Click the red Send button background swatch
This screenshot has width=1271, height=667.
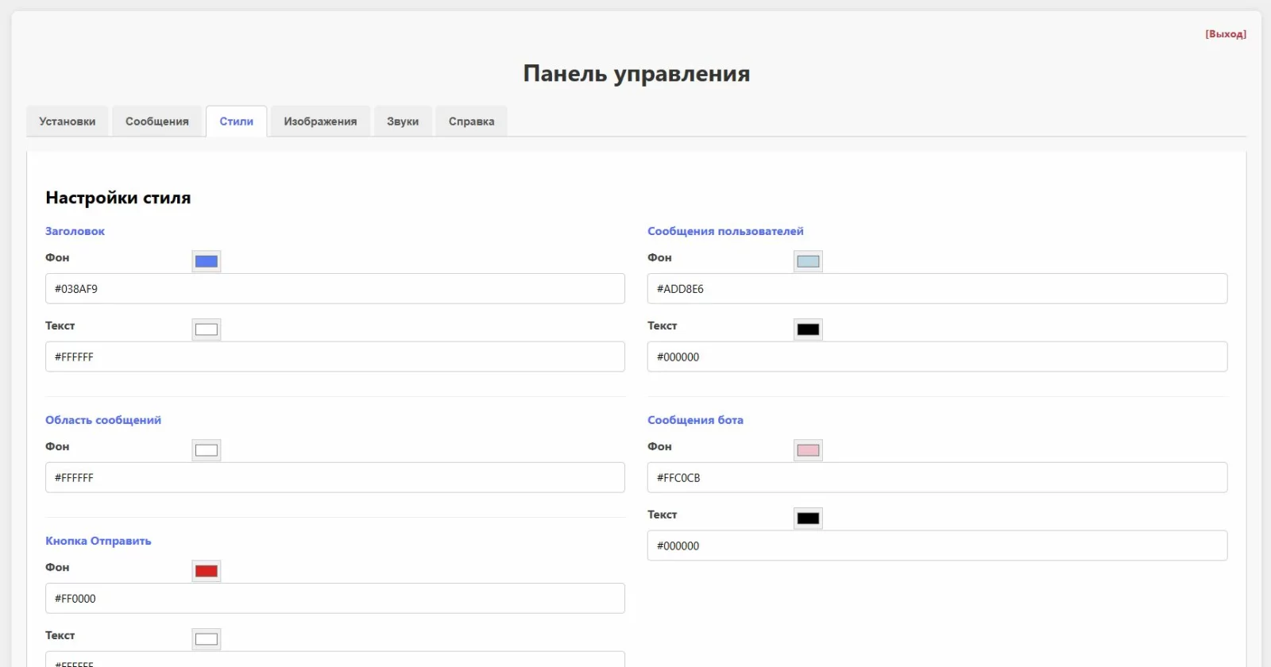tap(206, 571)
